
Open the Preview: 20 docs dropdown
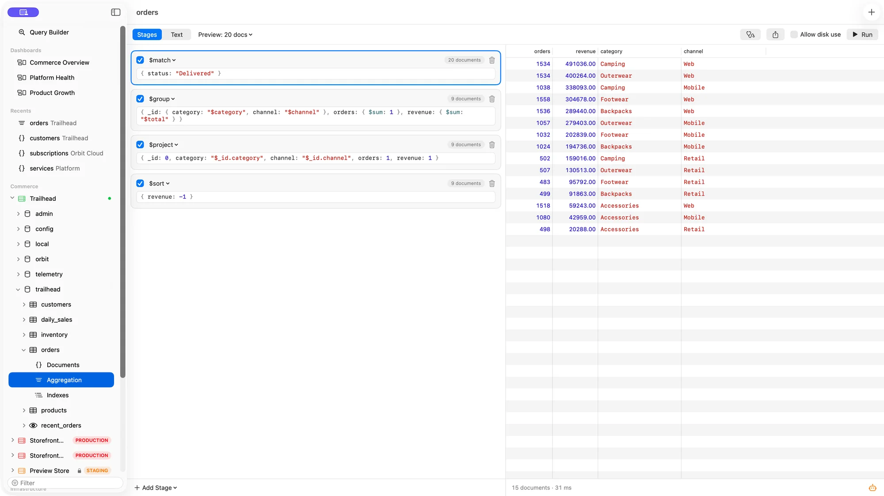tap(225, 34)
